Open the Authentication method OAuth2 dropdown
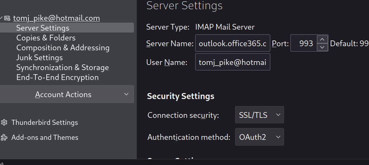Screen dimensions: 369x165 click(259, 137)
